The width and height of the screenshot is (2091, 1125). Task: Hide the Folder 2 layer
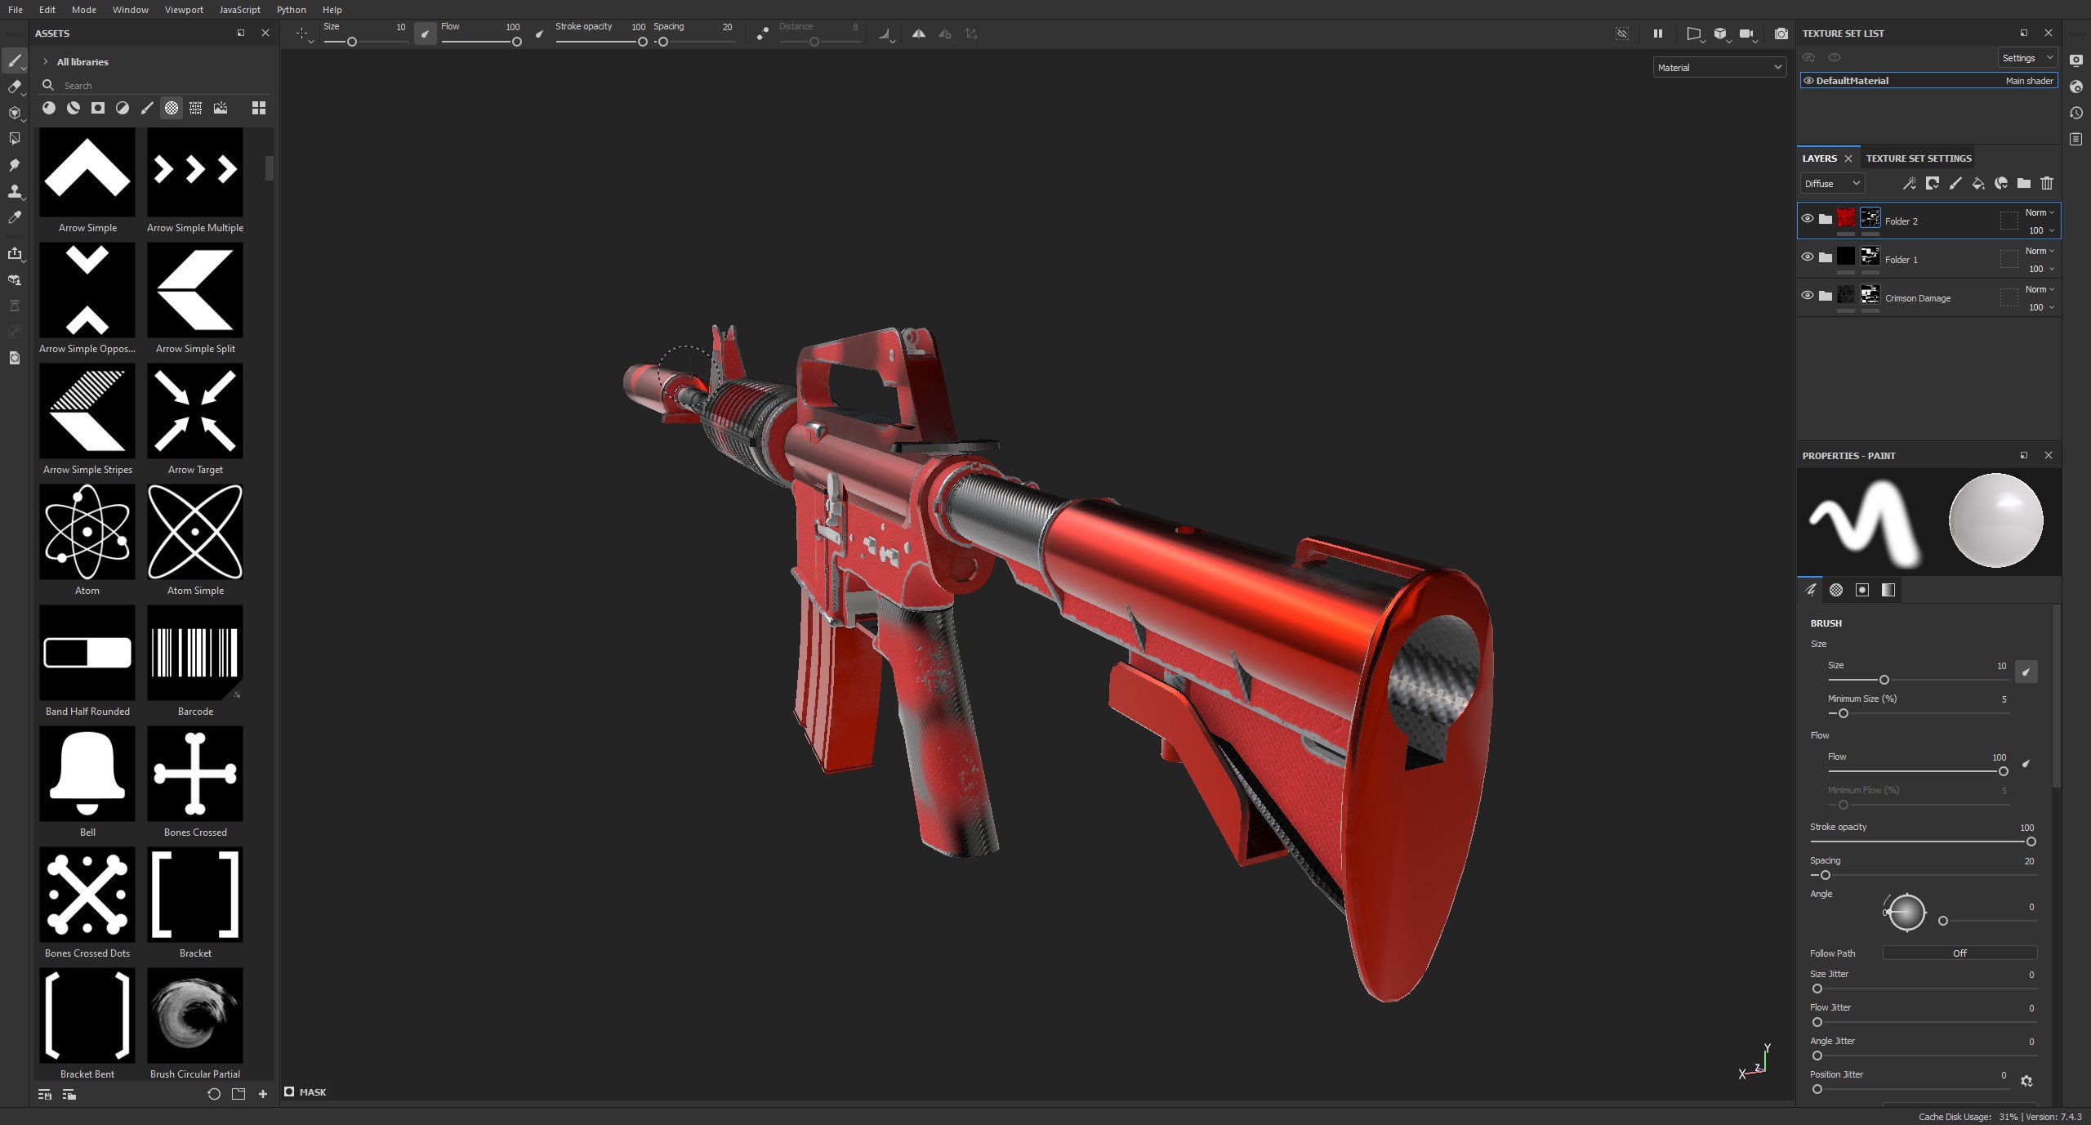(x=1807, y=219)
